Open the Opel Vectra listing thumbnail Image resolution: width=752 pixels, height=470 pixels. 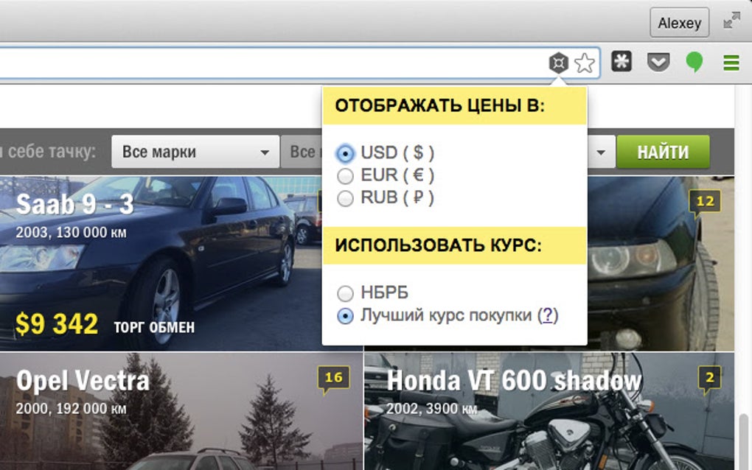177,413
